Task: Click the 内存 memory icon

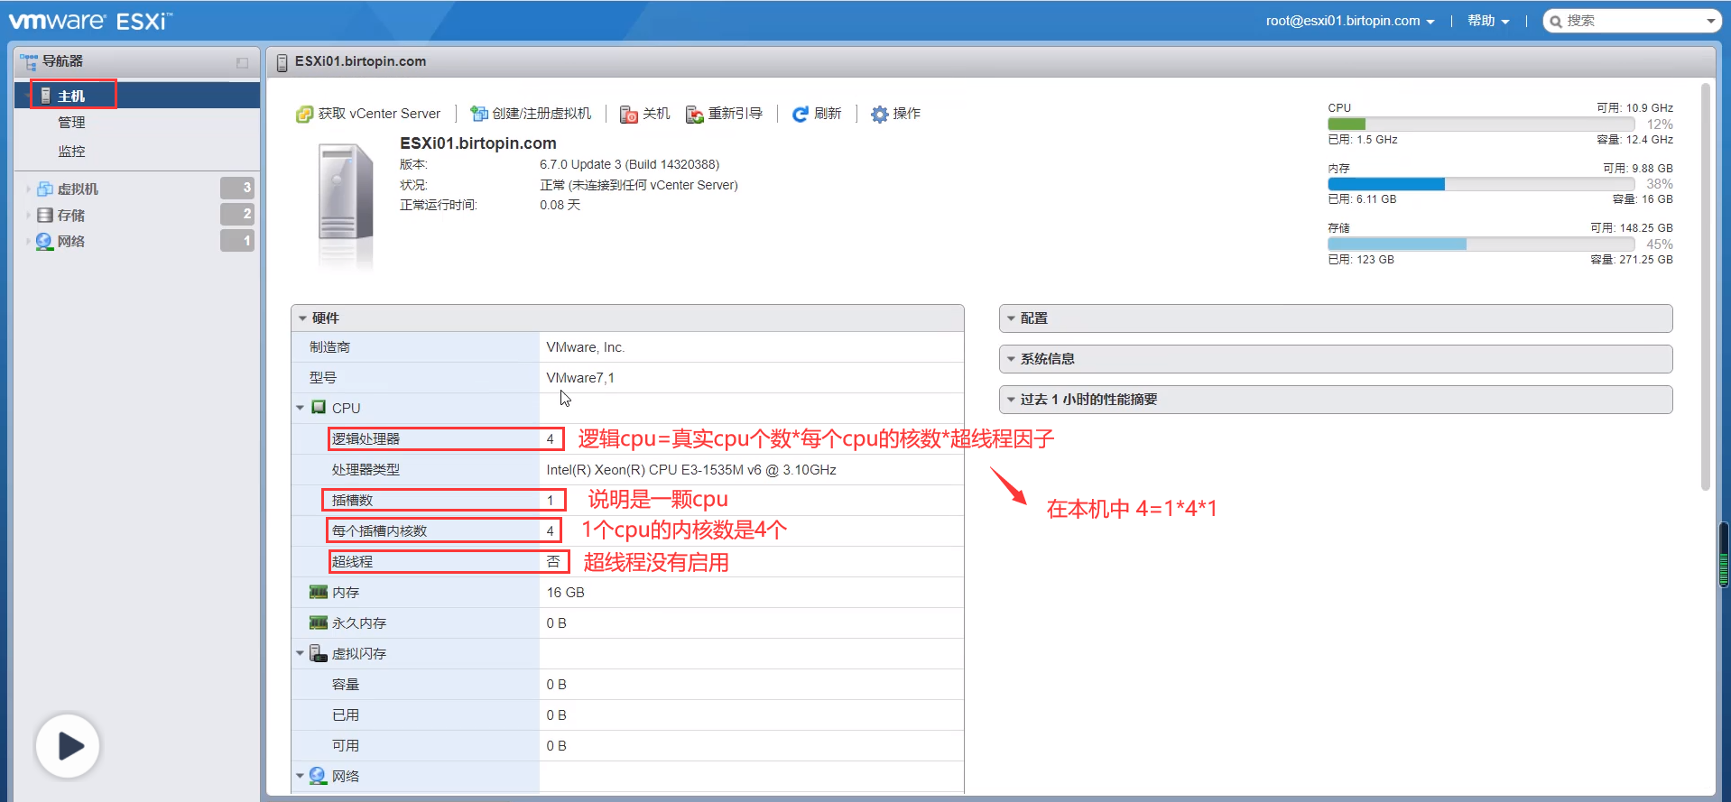Action: 318,592
